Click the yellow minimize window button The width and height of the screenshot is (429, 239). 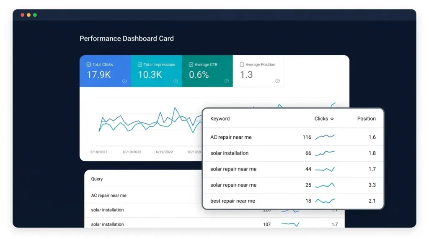click(x=29, y=15)
